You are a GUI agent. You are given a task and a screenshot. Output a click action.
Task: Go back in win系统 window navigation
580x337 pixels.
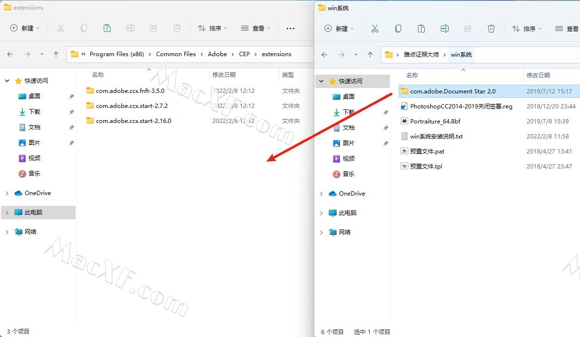(324, 55)
